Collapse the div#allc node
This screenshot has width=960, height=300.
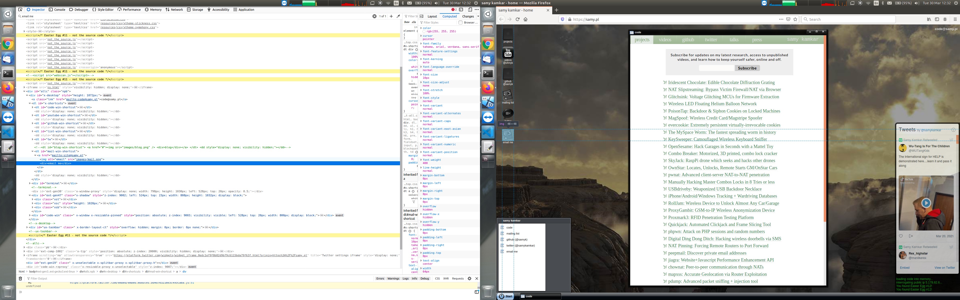click(24, 91)
